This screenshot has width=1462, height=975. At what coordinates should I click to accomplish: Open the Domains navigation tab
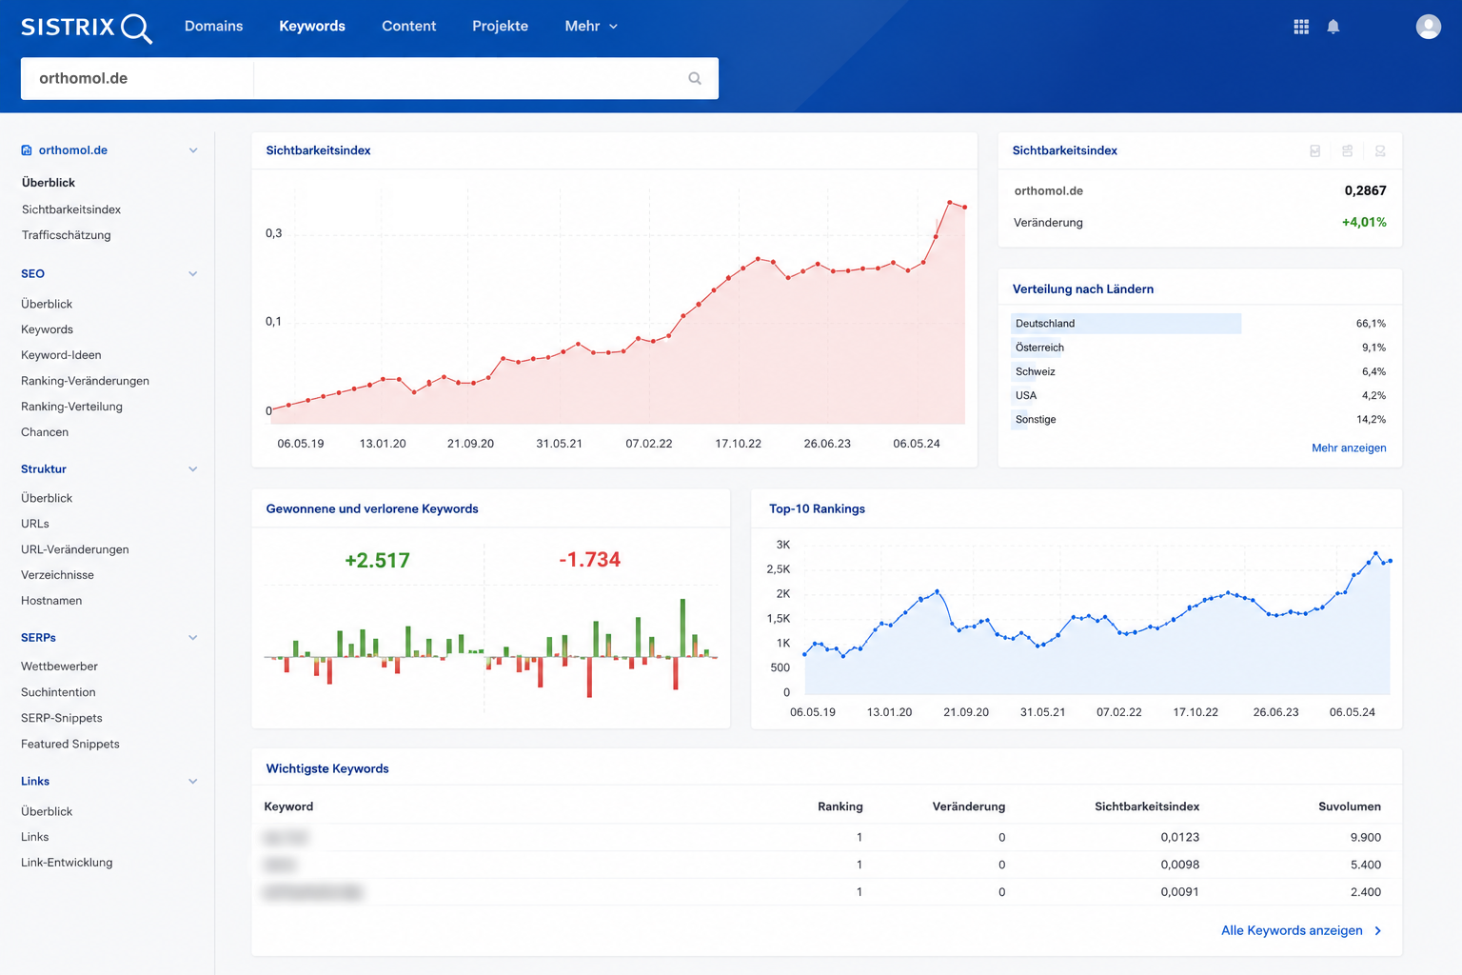213,26
